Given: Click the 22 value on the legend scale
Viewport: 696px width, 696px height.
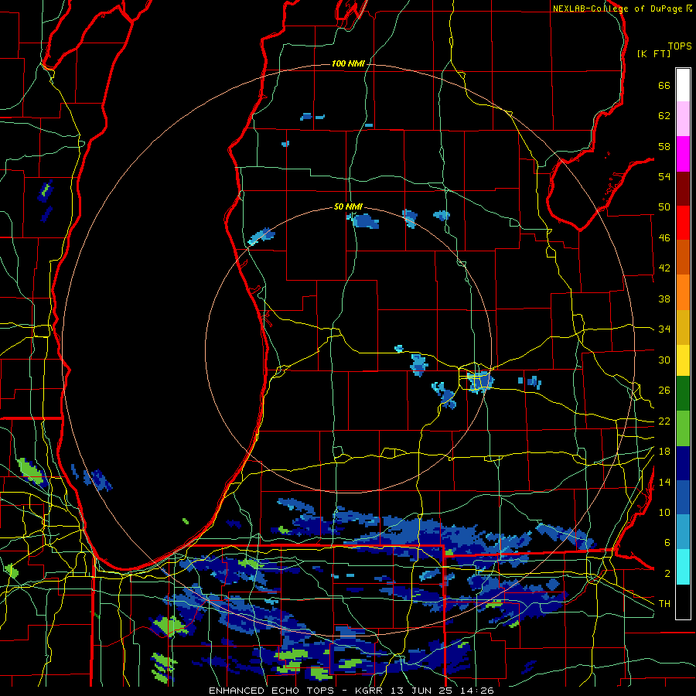Looking at the screenshot, I should coord(664,421).
